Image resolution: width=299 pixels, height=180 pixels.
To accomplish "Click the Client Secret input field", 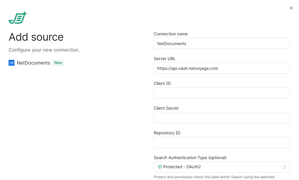I will (x=221, y=118).
